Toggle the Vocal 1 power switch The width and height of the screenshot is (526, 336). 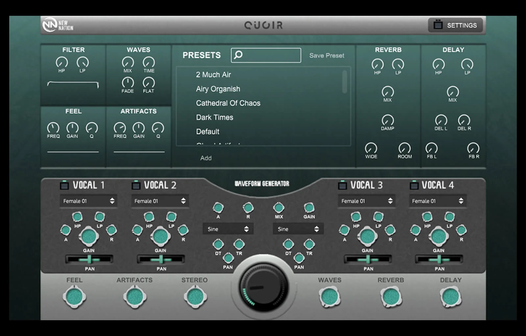64,185
